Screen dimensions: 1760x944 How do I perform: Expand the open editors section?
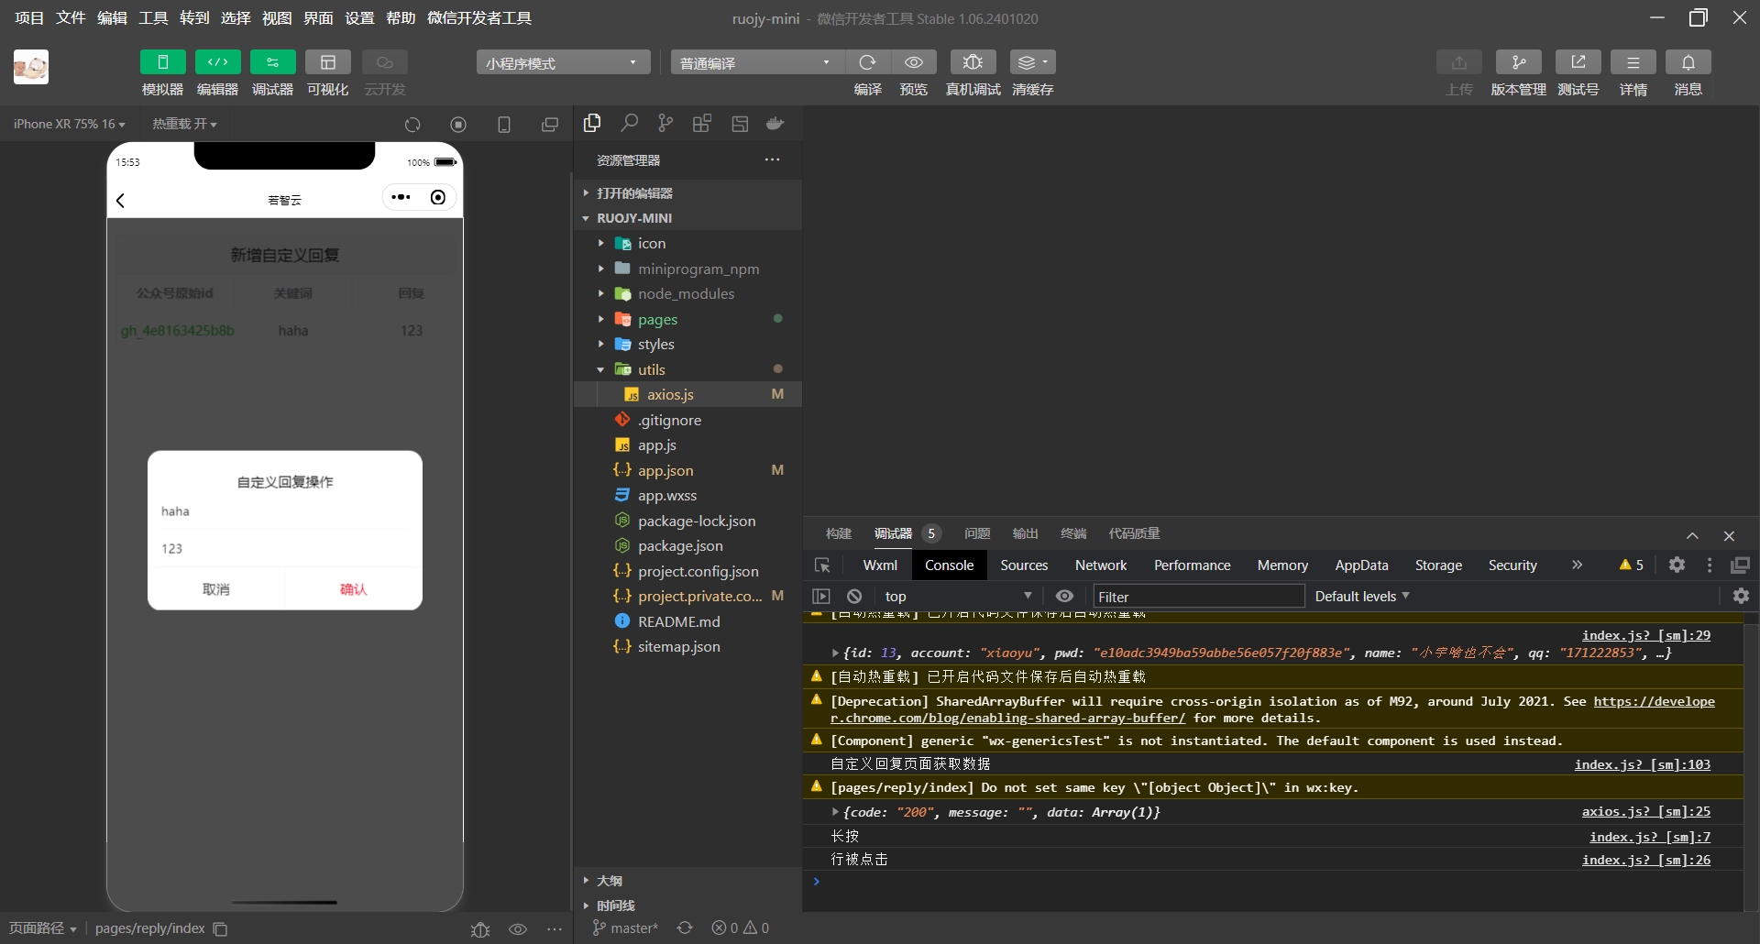pyautogui.click(x=687, y=193)
